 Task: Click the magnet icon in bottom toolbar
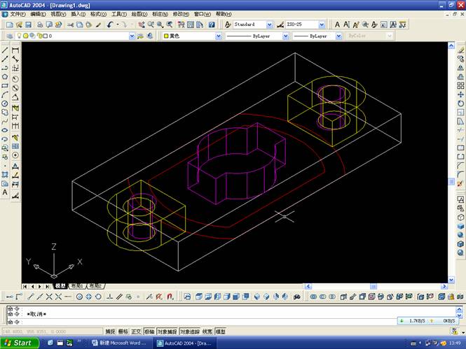170,297
